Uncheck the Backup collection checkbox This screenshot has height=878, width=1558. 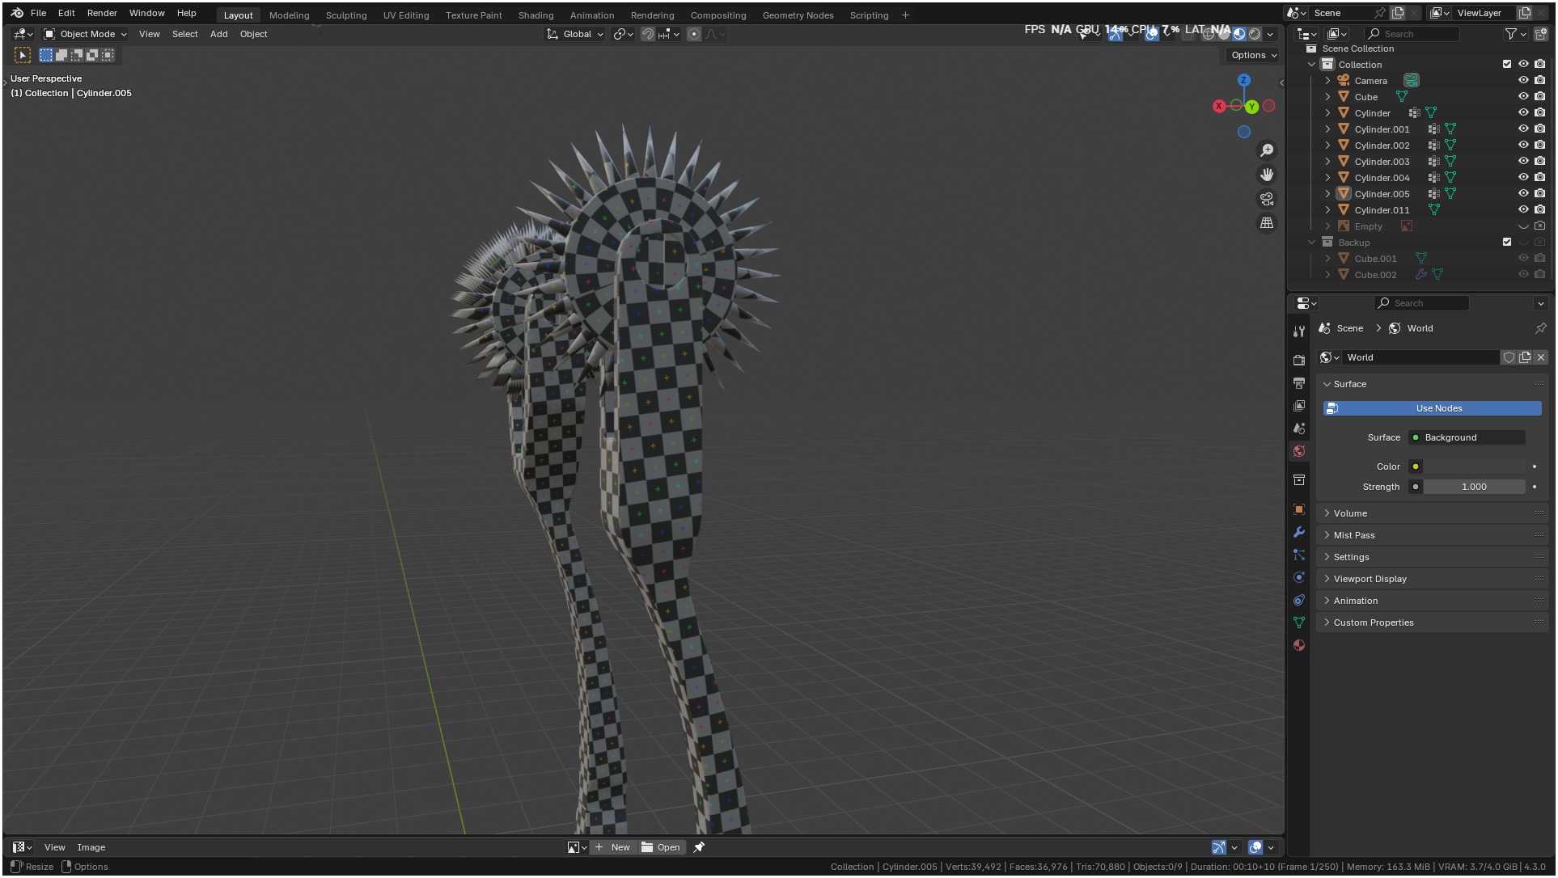[1506, 242]
